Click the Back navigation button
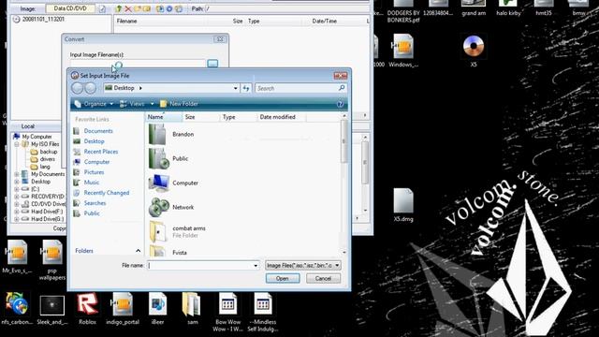This screenshot has height=337, width=599. click(77, 88)
